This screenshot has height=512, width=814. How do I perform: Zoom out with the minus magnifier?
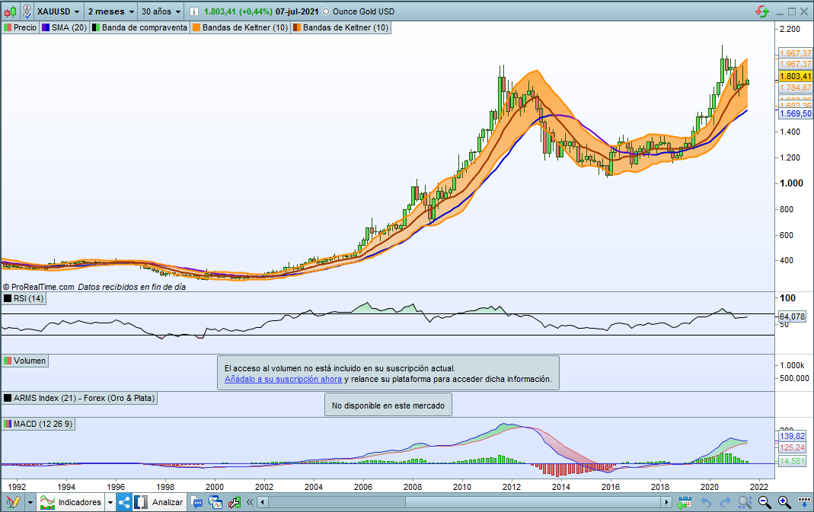point(764,502)
